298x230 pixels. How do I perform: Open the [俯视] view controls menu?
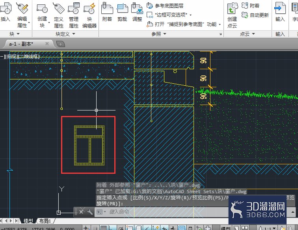tap(12, 57)
